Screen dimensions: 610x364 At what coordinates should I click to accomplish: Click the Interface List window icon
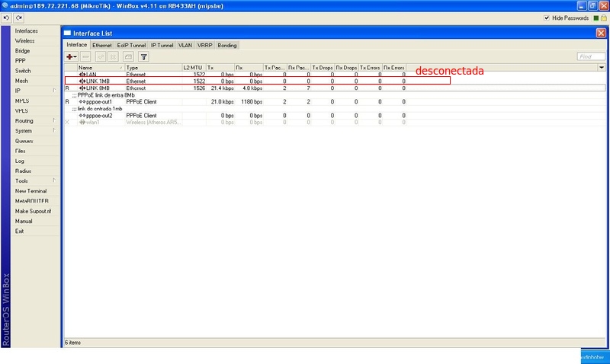(x=68, y=33)
